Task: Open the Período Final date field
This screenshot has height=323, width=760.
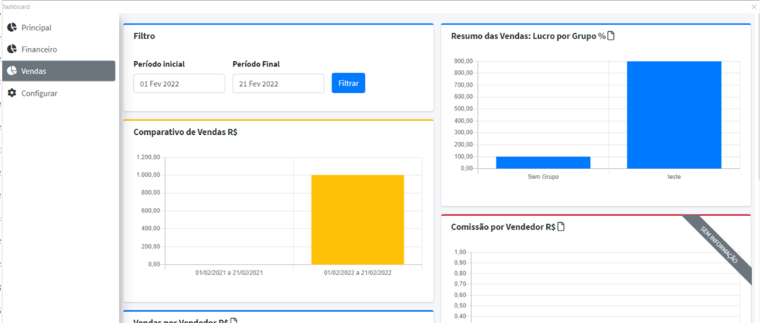Action: [278, 84]
